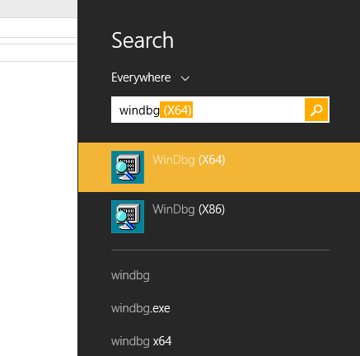
Task: Select the WinDbg (X64) result label
Action: pos(189,160)
